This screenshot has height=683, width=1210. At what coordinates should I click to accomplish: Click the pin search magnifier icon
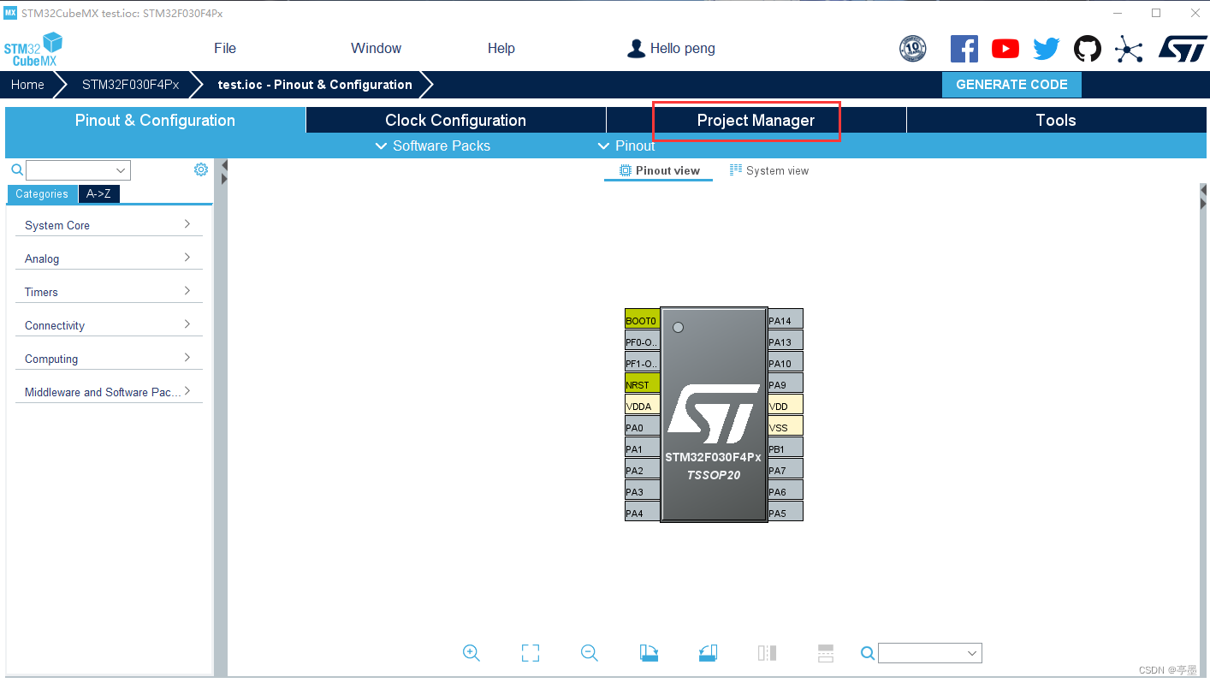pyautogui.click(x=868, y=653)
